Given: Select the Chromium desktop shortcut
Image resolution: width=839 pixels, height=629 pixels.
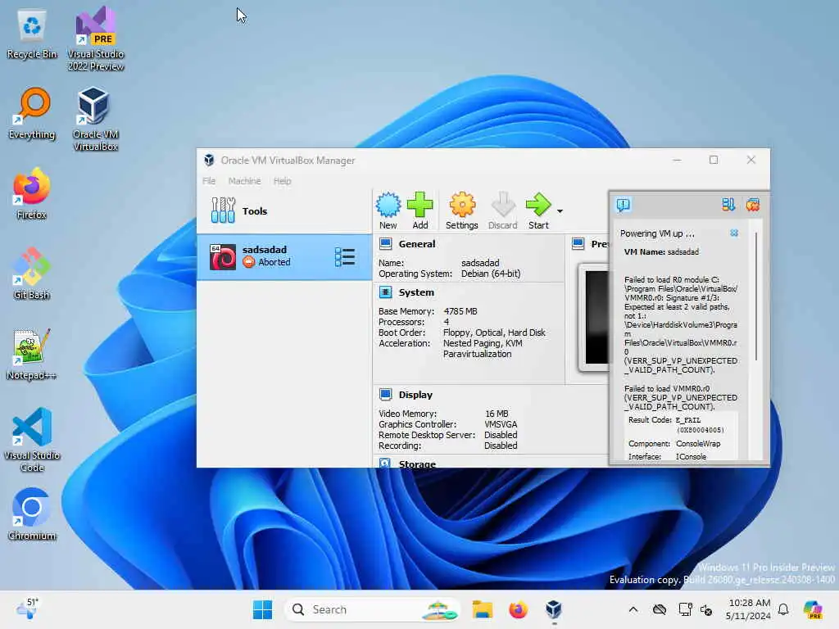Looking at the screenshot, I should [32, 514].
